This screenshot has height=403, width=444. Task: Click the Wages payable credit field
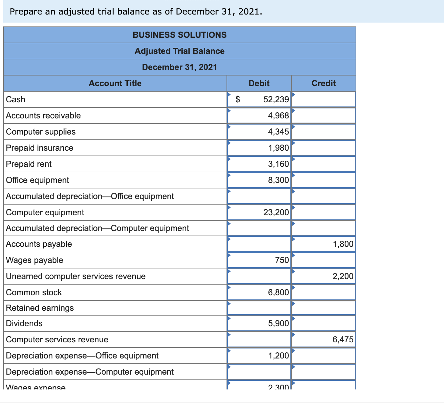click(x=324, y=260)
